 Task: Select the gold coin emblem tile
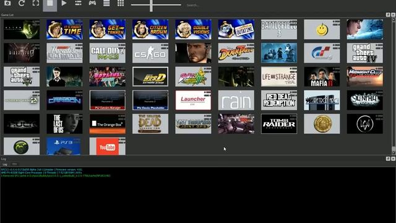point(322,124)
